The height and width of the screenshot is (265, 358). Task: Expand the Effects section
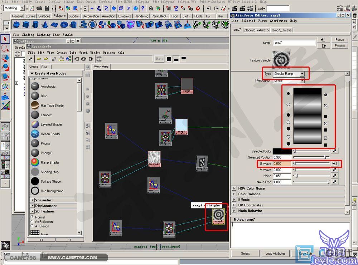point(234,200)
